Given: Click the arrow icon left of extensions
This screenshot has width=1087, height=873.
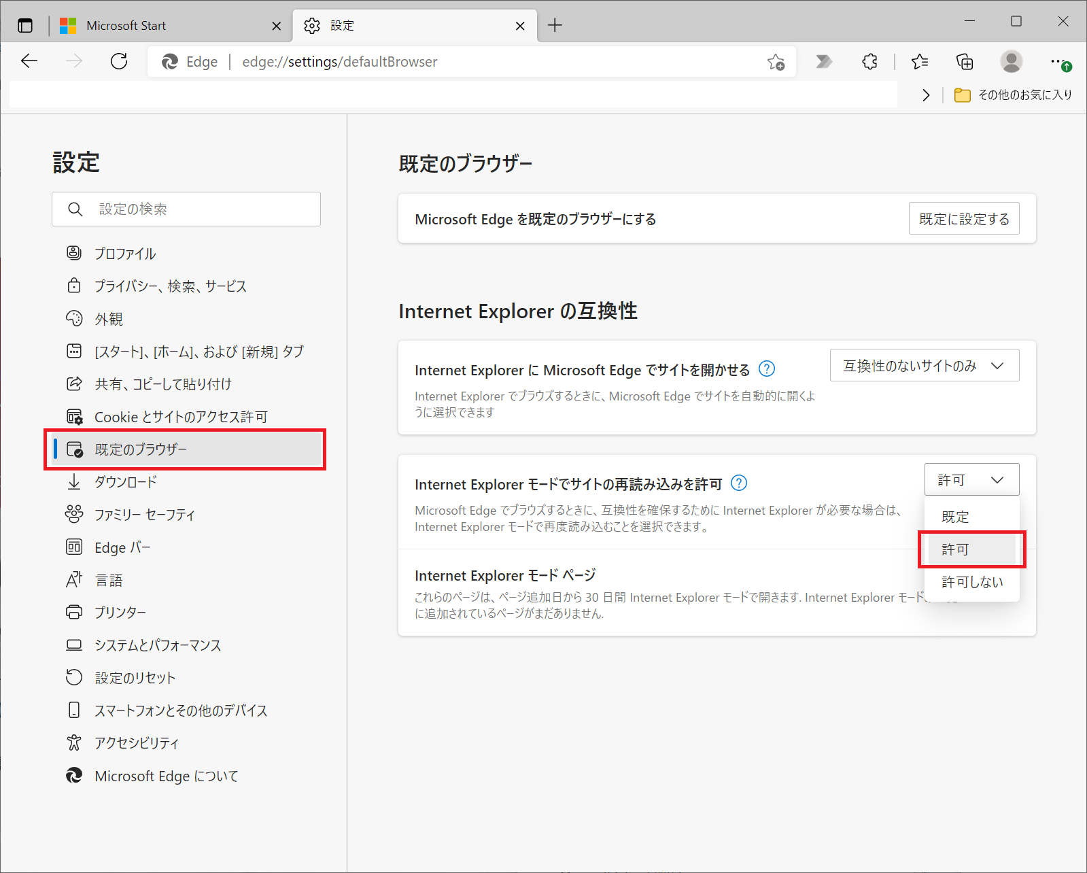Looking at the screenshot, I should pyautogui.click(x=824, y=62).
